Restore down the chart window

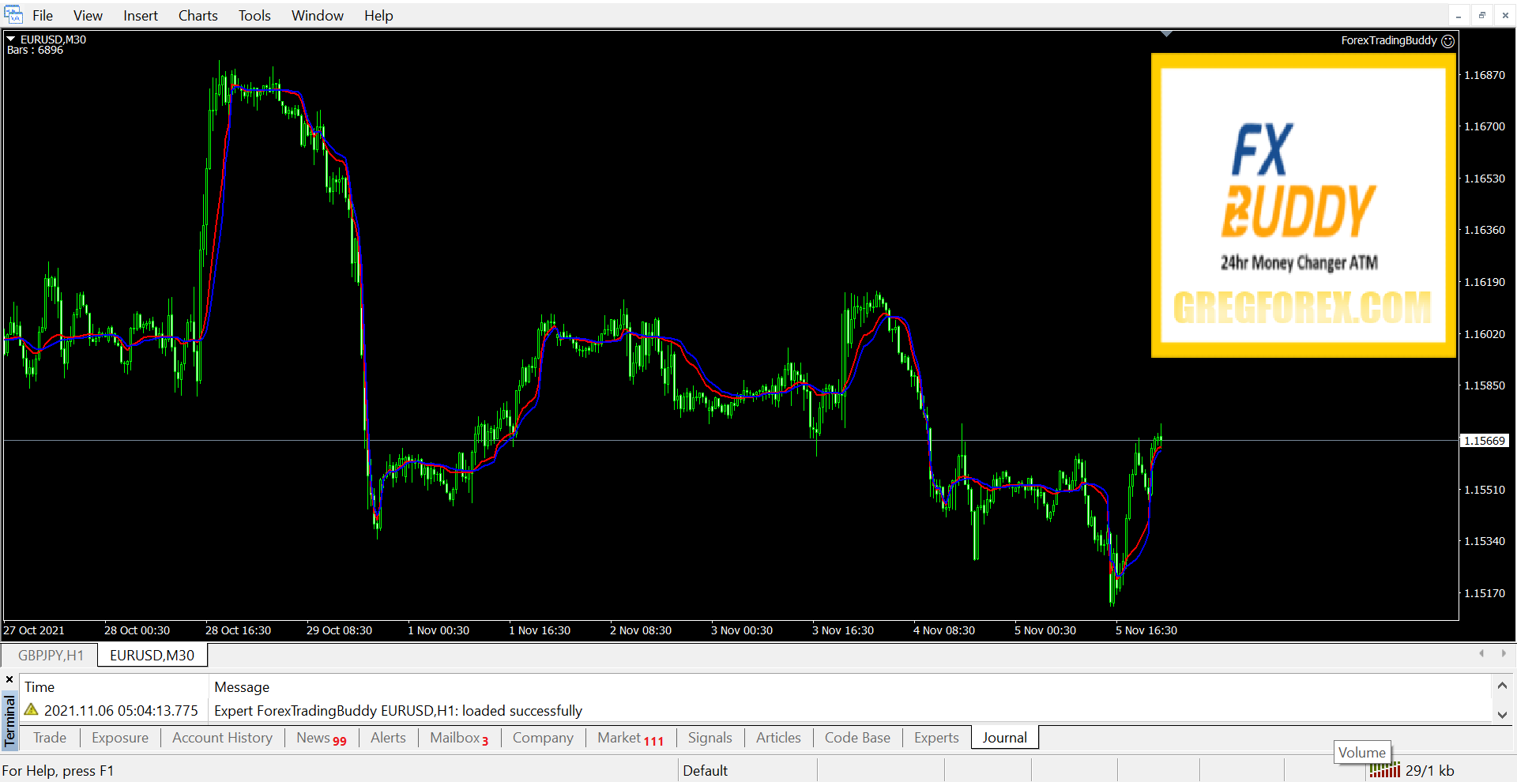pyautogui.click(x=1481, y=15)
